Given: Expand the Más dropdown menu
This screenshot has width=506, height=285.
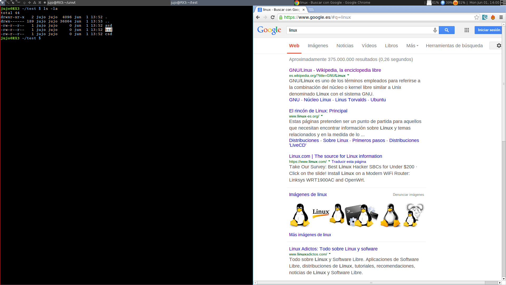Looking at the screenshot, I should coord(412,46).
